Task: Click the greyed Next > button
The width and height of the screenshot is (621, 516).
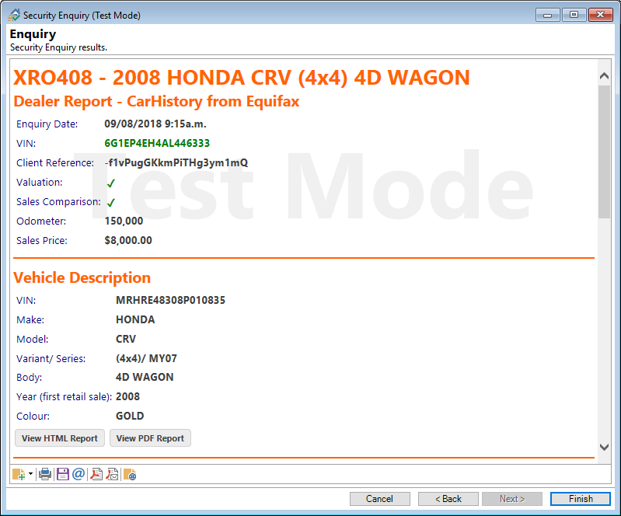Action: coord(512,499)
